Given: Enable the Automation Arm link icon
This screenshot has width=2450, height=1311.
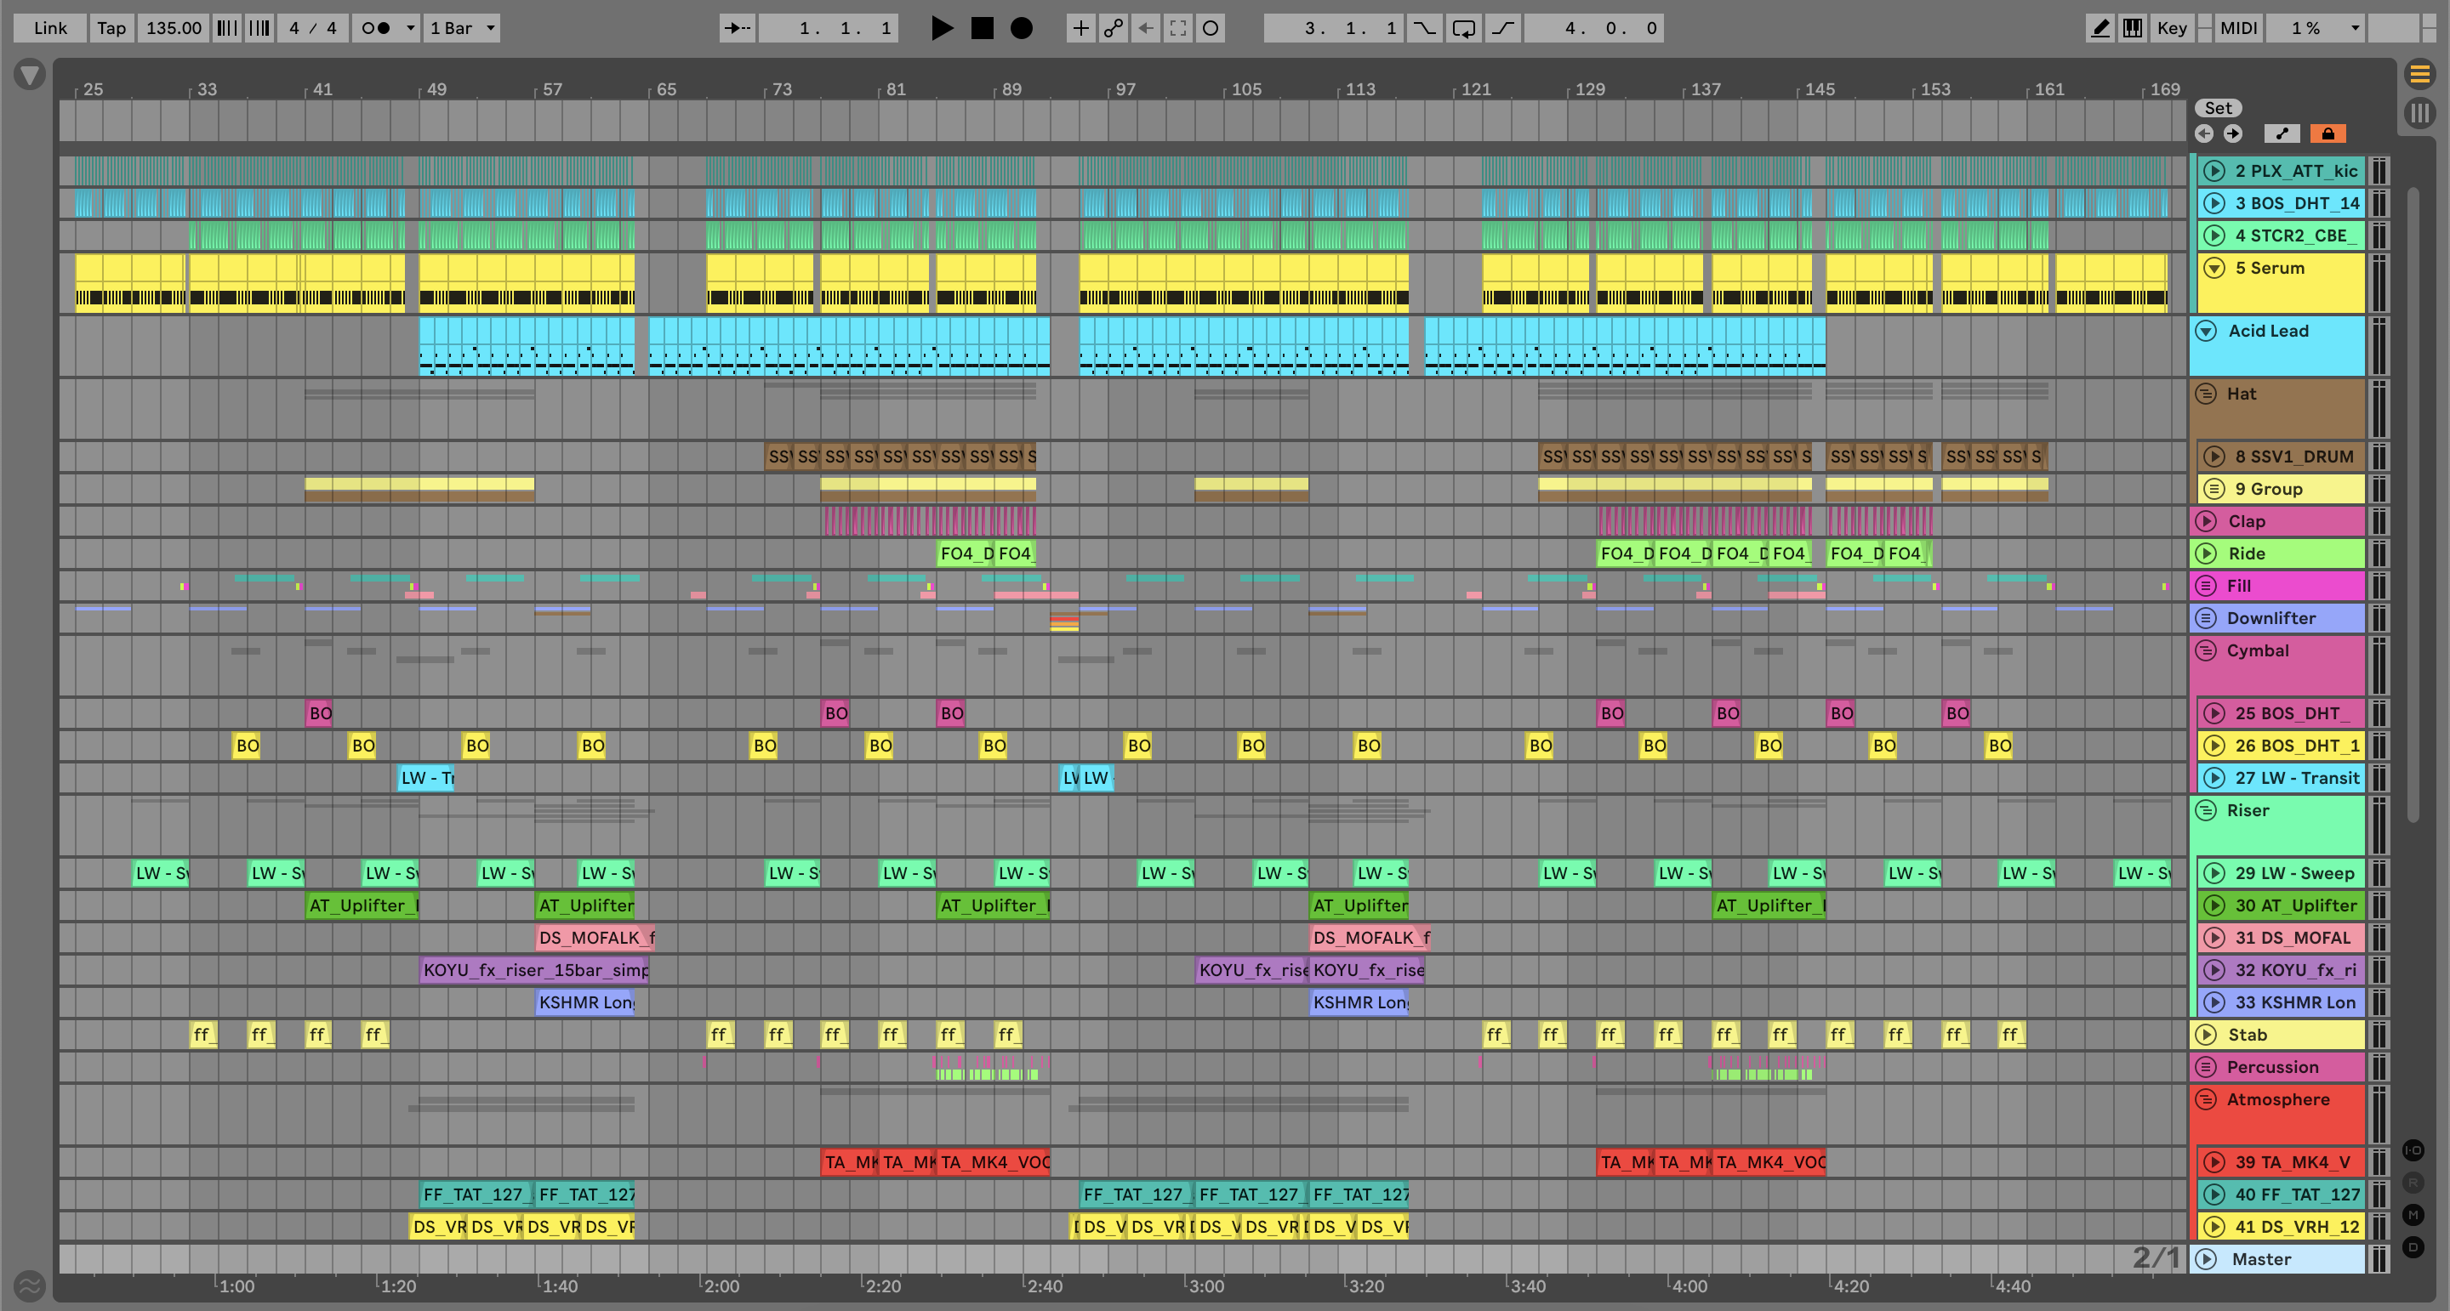Looking at the screenshot, I should pyautogui.click(x=1113, y=29).
